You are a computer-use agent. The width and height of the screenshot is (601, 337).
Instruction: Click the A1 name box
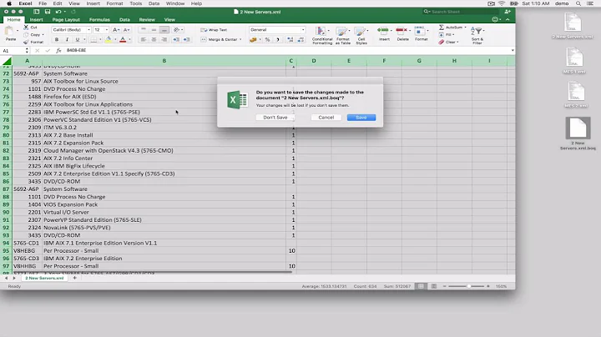point(13,51)
